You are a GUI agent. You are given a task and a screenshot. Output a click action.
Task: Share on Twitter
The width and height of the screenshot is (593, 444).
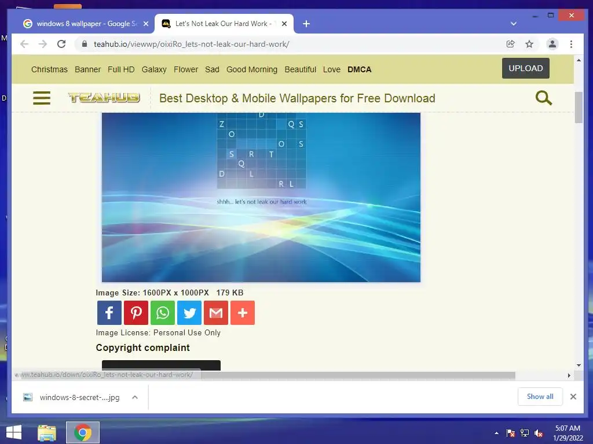(x=189, y=313)
